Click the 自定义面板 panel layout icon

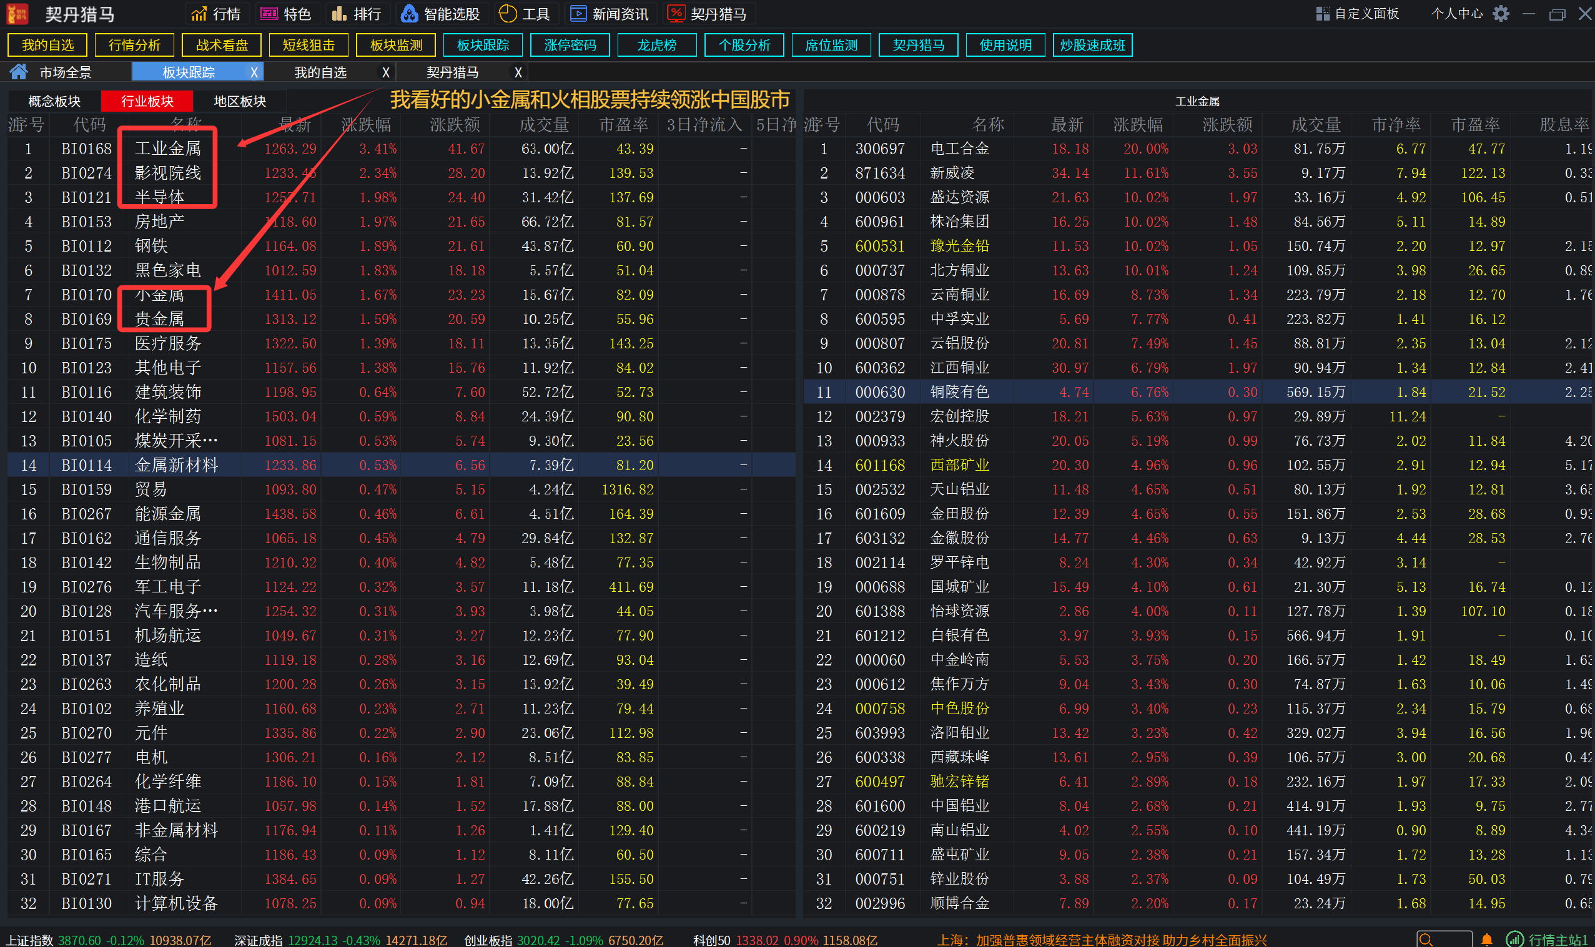coord(1323,13)
